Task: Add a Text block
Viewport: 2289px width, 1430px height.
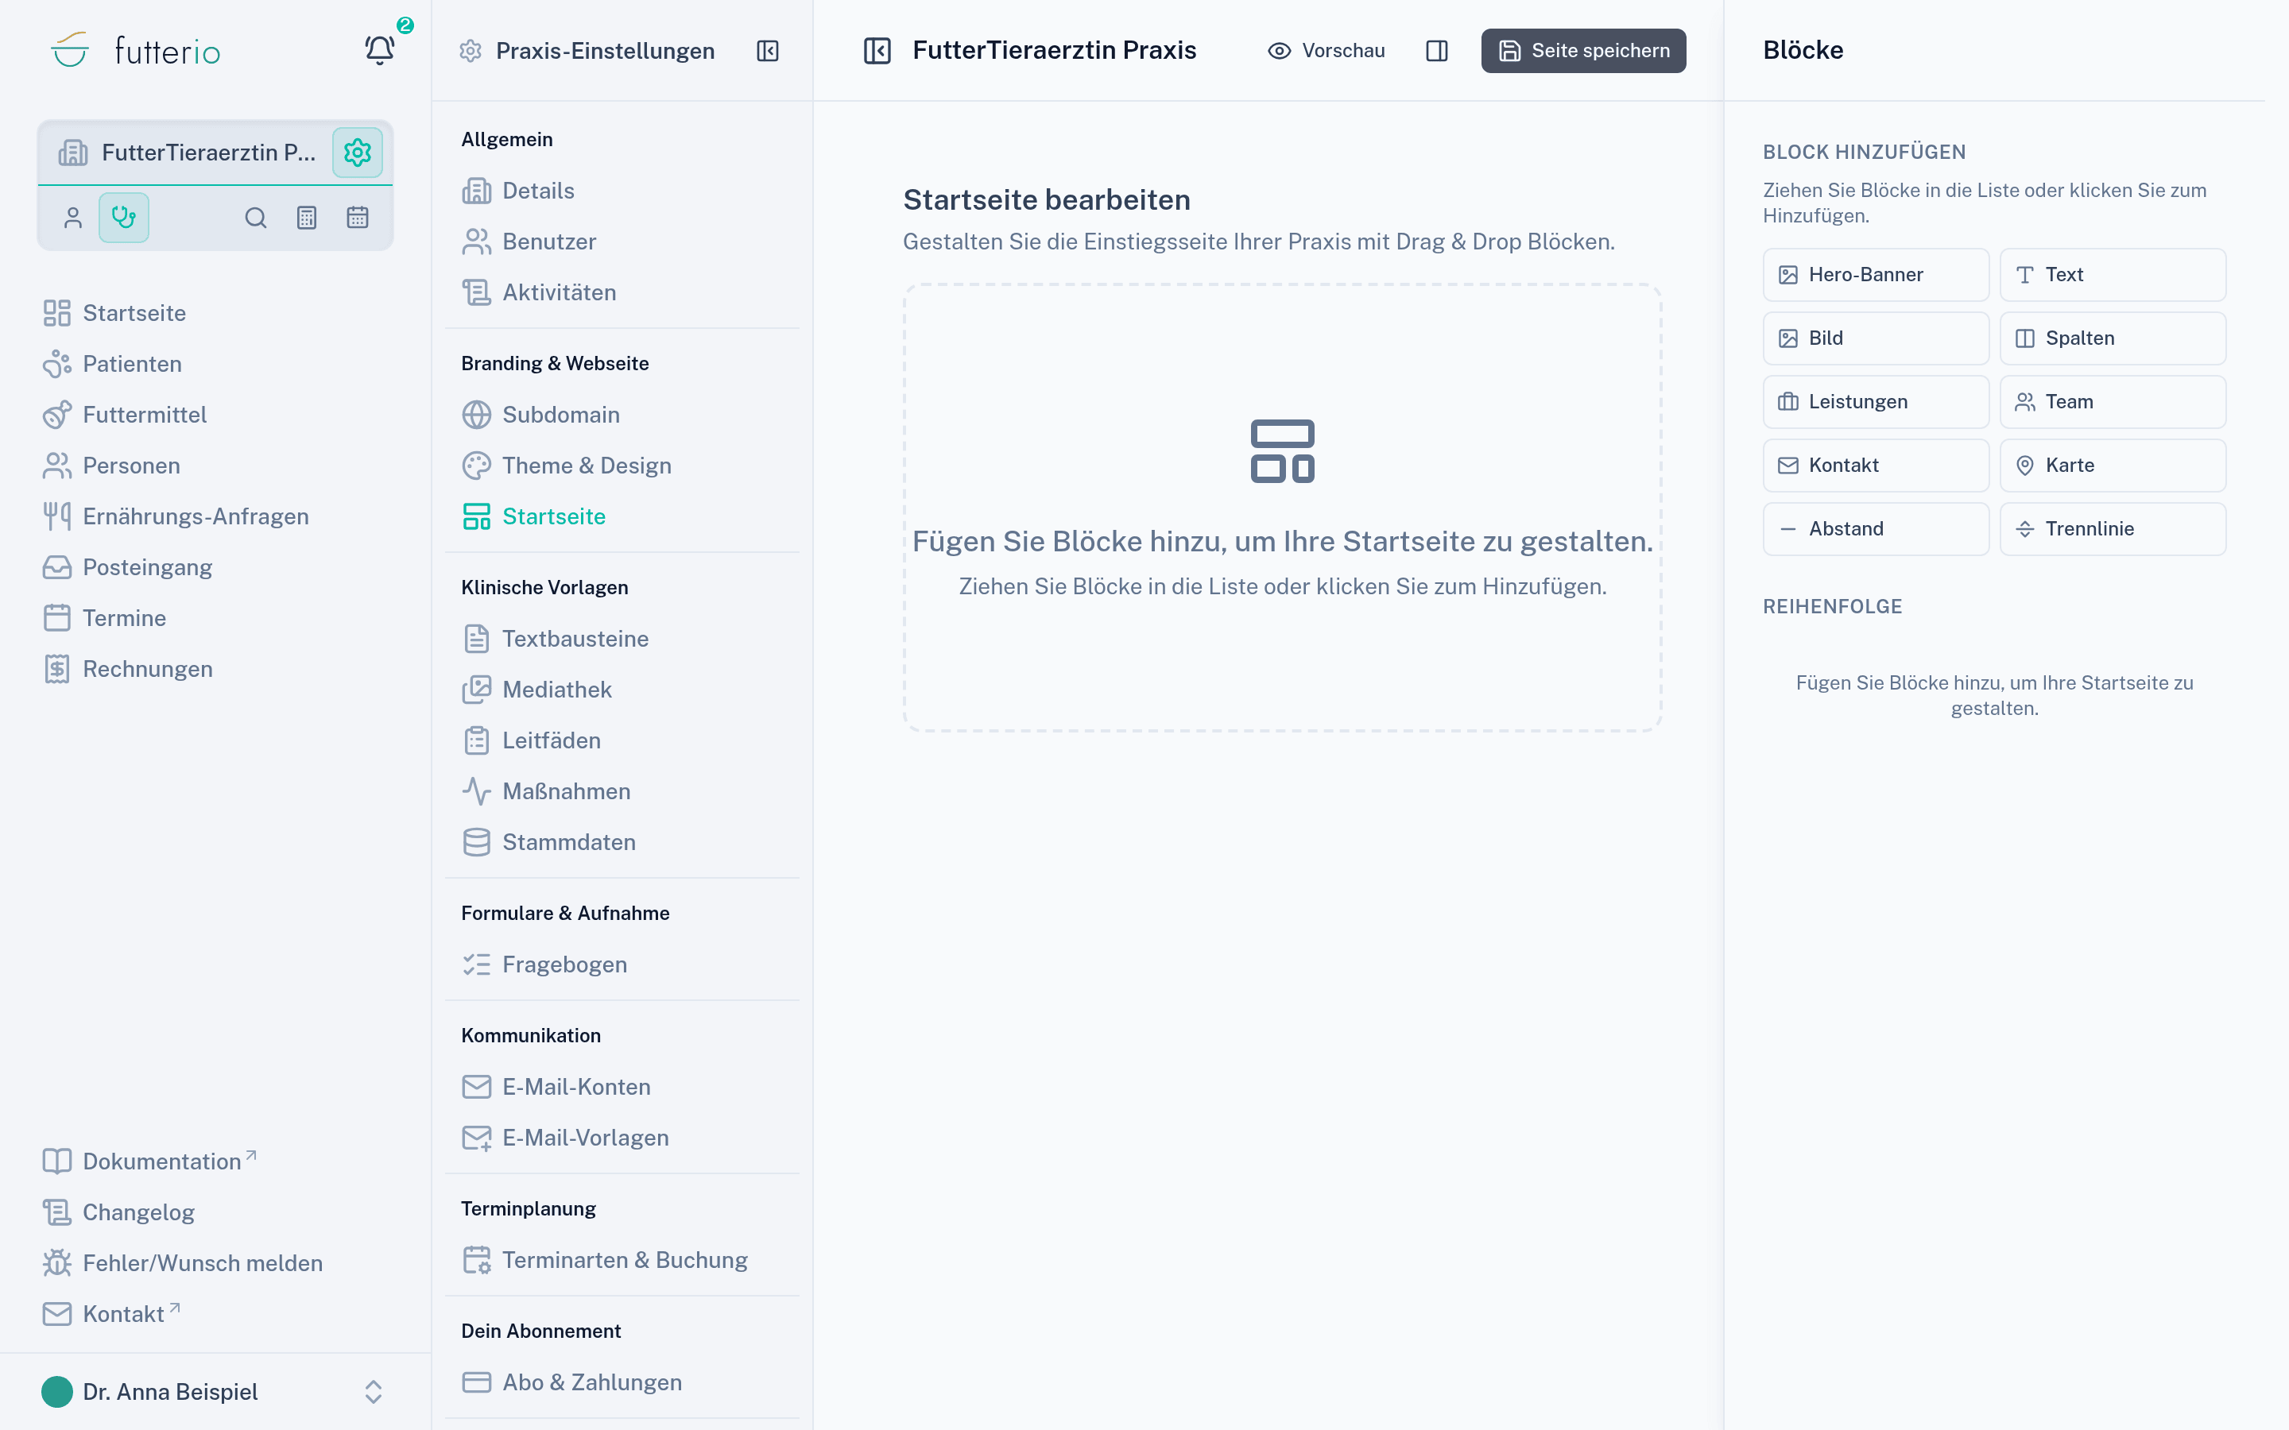Action: [x=2112, y=275]
